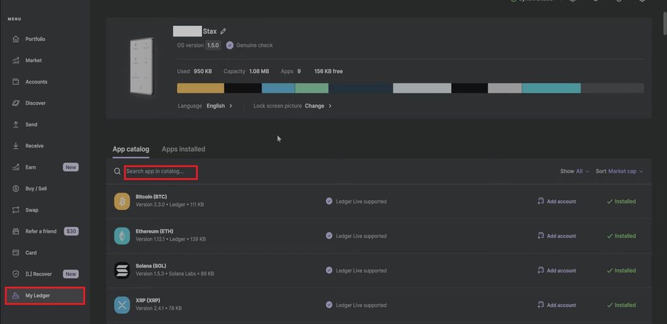Click Bitcoin (BTC) app name

151,197
